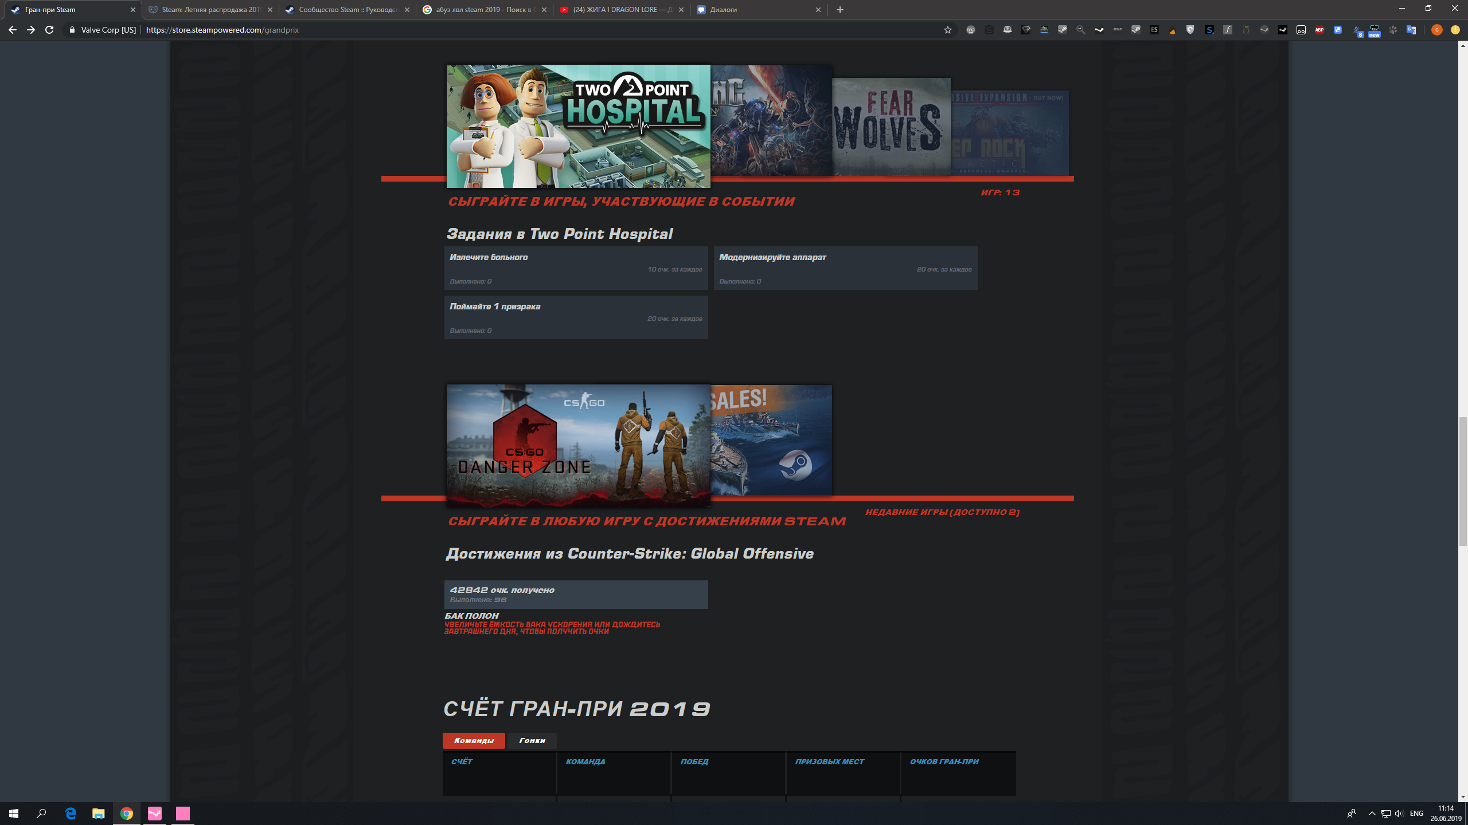Go back to the previous page
Viewport: 1468px width, 825px height.
(13, 30)
